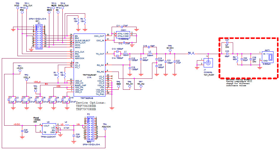Click the OSC1 13.560MHz crystal component
280x150 pixels.
tap(124, 34)
